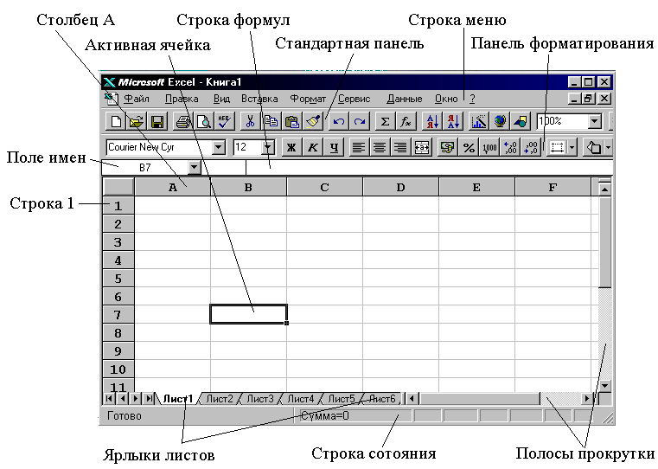This screenshot has width=658, height=469.
Task: Open the Файл menu
Action: (137, 100)
